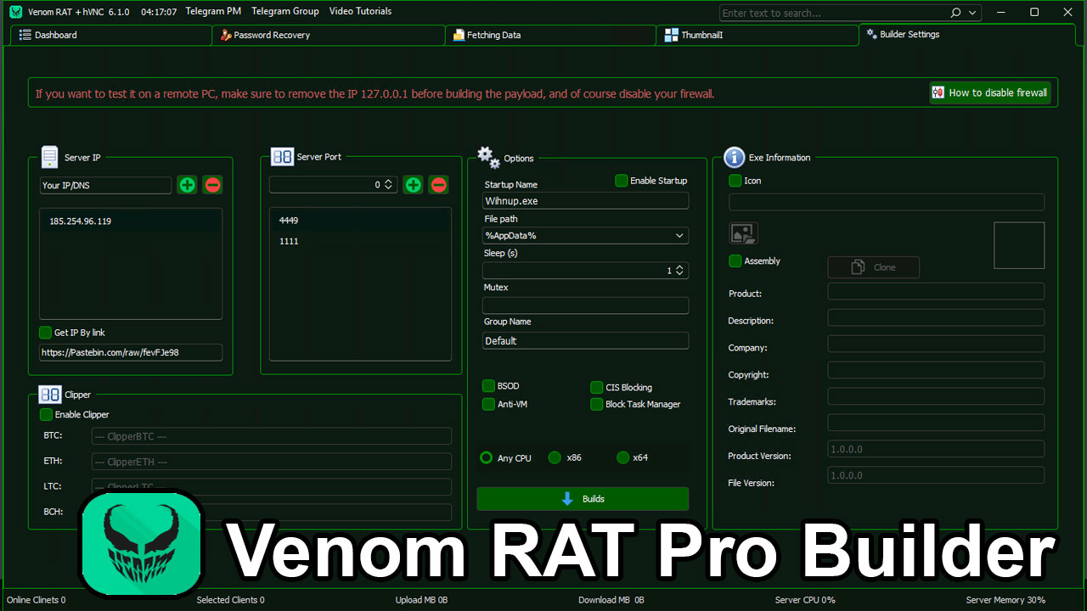Viewport: 1087px width, 611px height.
Task: Click the green plus icon beside Server IP
Action: pos(187,184)
